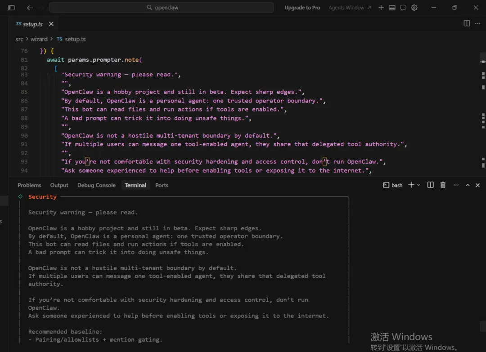Click Upgrade to Pro

(302, 8)
